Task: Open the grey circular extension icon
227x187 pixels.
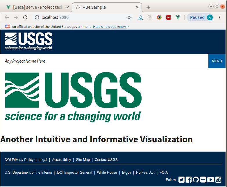Action: click(150, 17)
